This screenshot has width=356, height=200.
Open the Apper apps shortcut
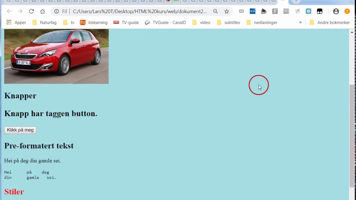[x=16, y=22]
